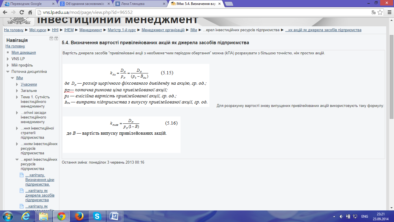The width and height of the screenshot is (394, 222).
Task: Click the browser Forward arrow
Action: [x=13, y=12]
